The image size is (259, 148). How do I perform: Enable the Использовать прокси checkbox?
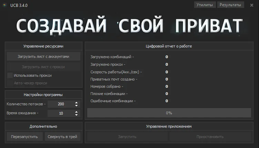(10, 75)
